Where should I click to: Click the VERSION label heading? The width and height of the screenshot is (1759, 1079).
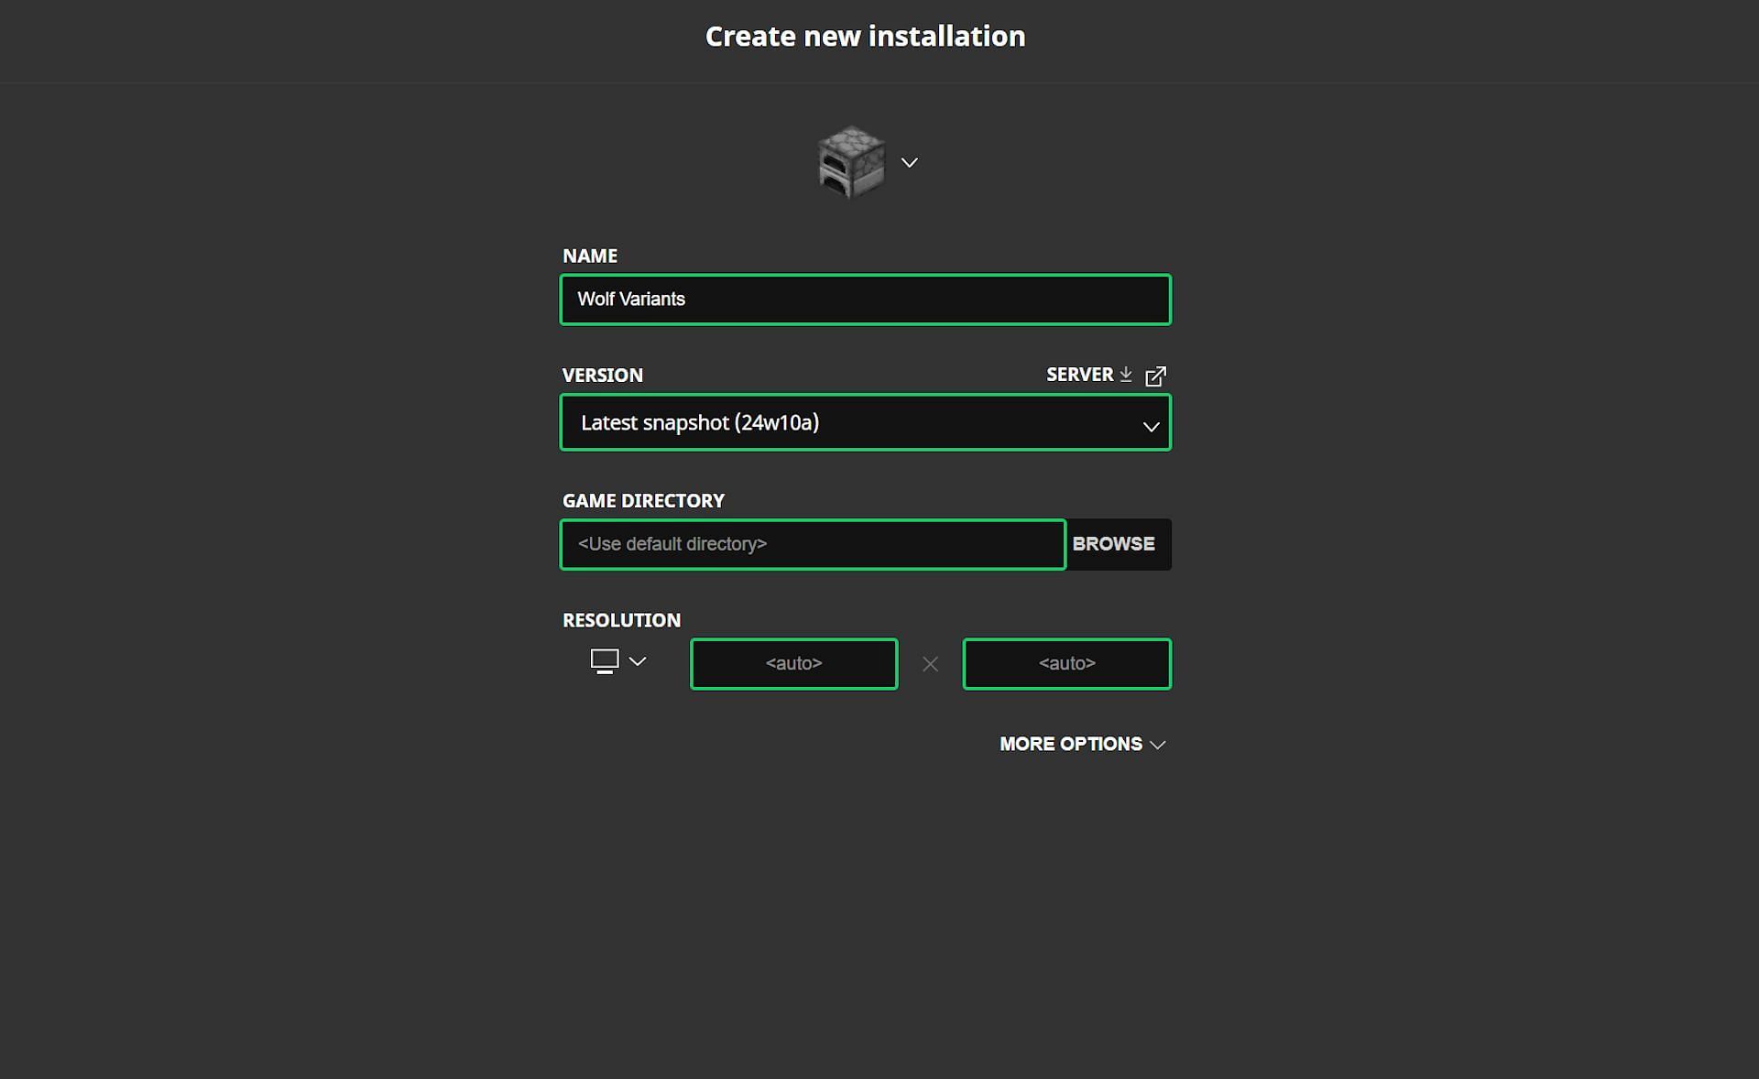(602, 375)
